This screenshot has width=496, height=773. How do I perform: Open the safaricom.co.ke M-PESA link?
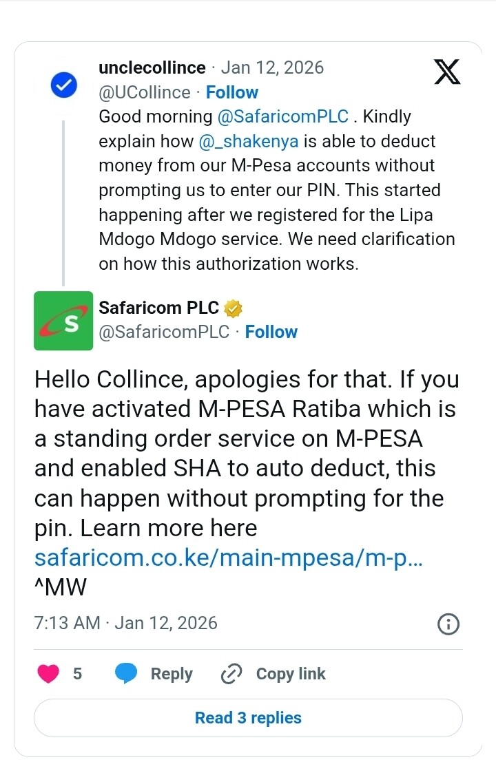(228, 558)
